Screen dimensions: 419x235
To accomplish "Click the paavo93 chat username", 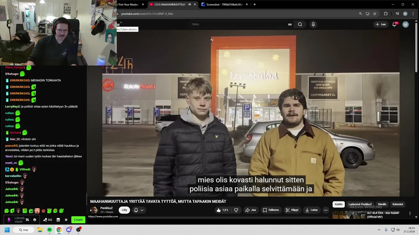I will (x=11, y=146).
